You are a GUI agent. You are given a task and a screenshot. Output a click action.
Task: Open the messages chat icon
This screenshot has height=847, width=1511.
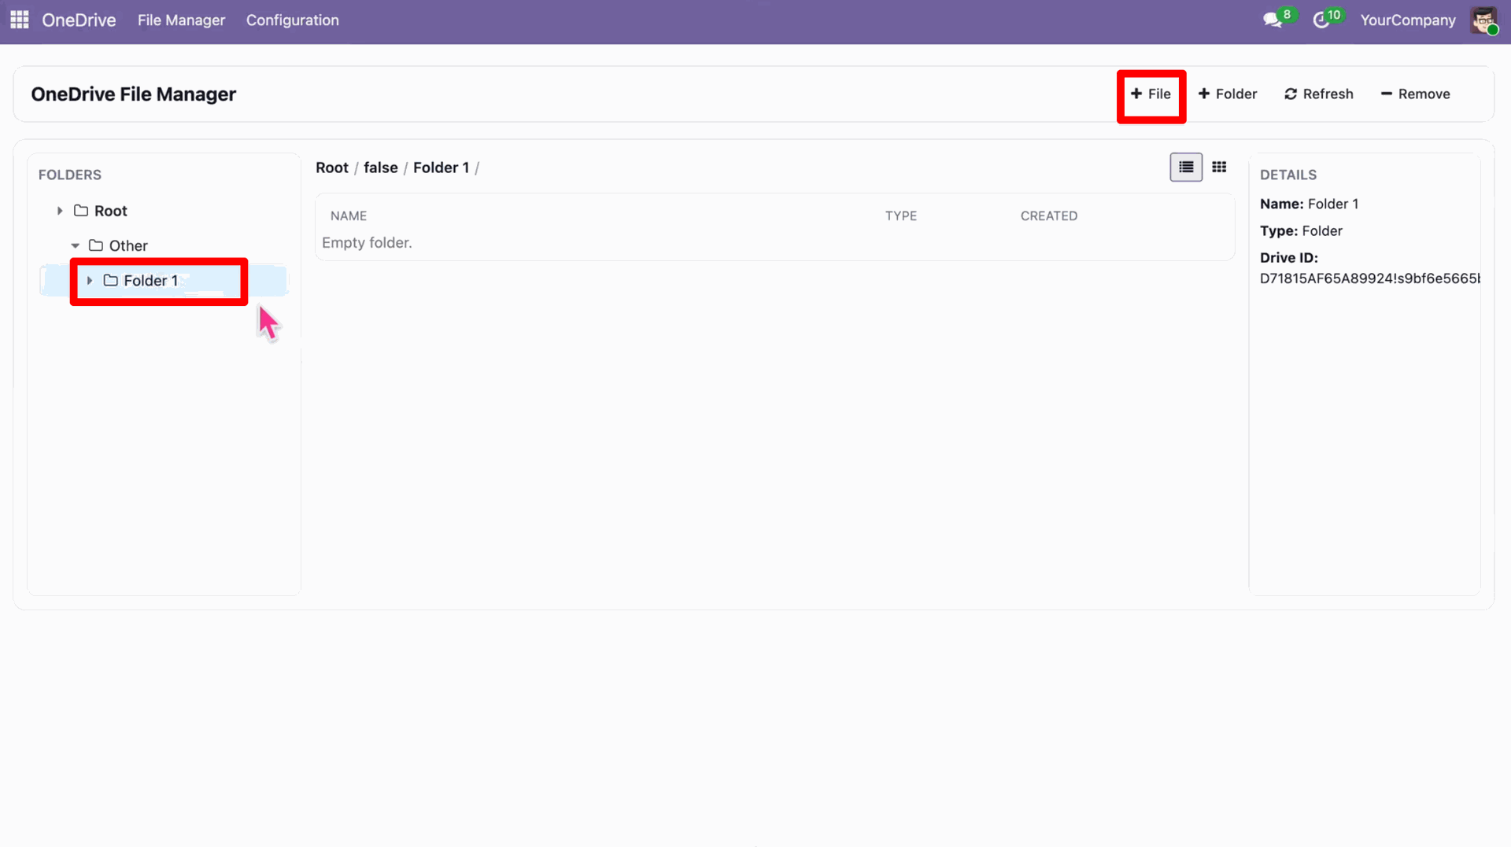tap(1273, 20)
